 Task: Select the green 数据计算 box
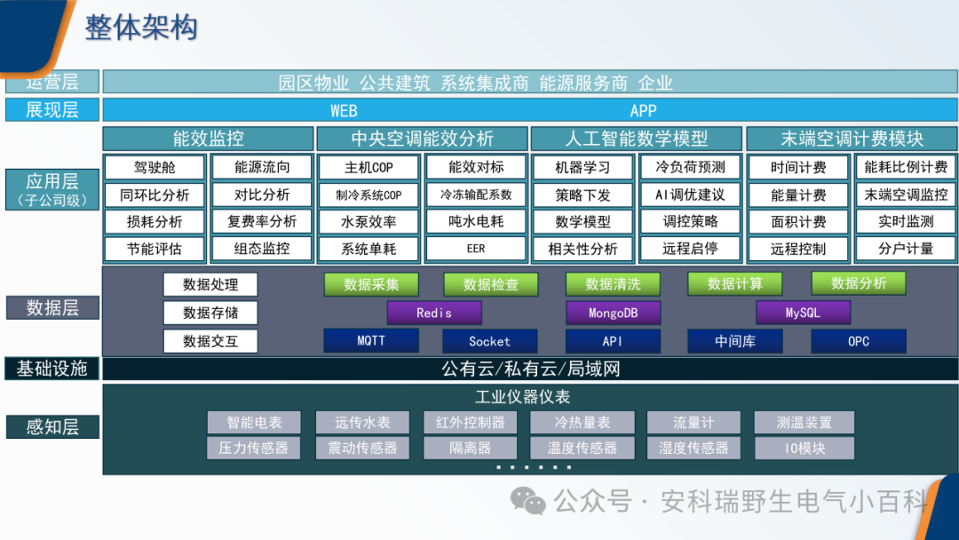point(735,283)
